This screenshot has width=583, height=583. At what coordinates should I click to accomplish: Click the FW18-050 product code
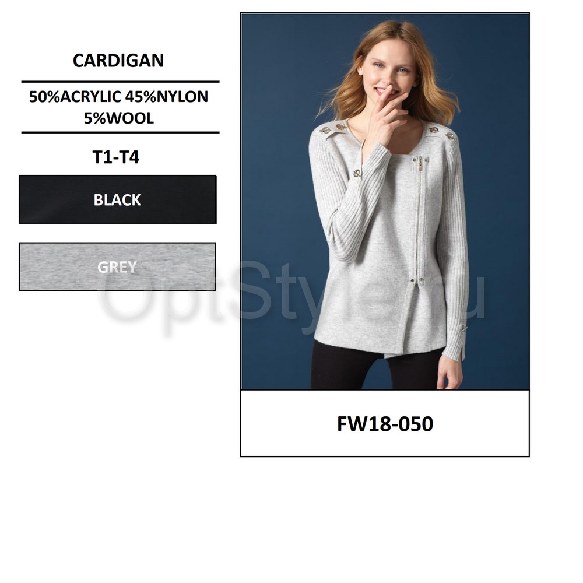pos(385,423)
